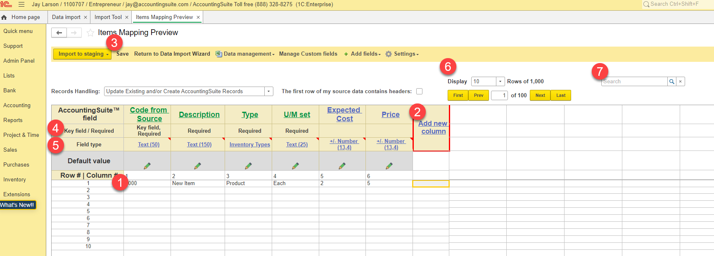This screenshot has height=256, width=714.
Task: Click Manage Custom fields
Action: click(308, 54)
